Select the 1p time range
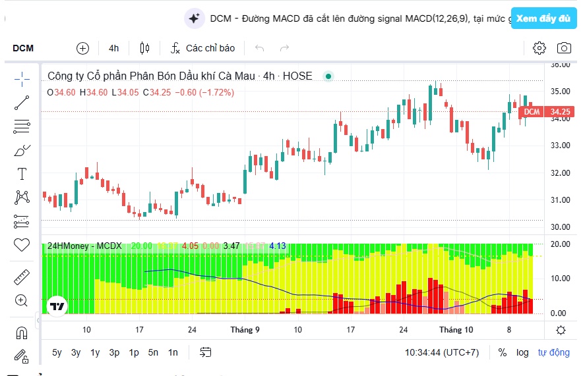The width and height of the screenshot is (583, 376). 134,352
